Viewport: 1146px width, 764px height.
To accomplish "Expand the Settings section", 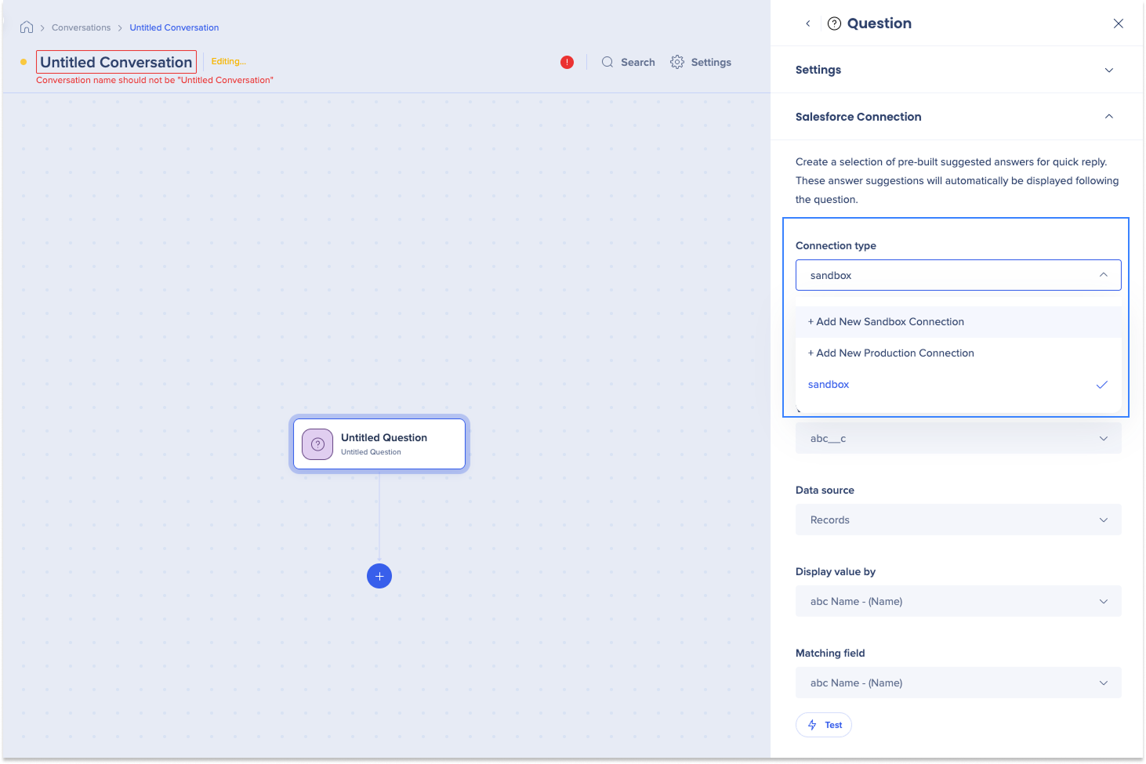I will click(1108, 70).
